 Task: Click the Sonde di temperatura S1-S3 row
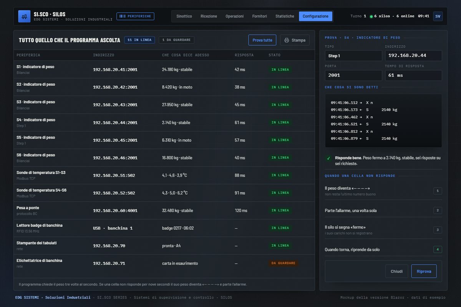point(164,175)
